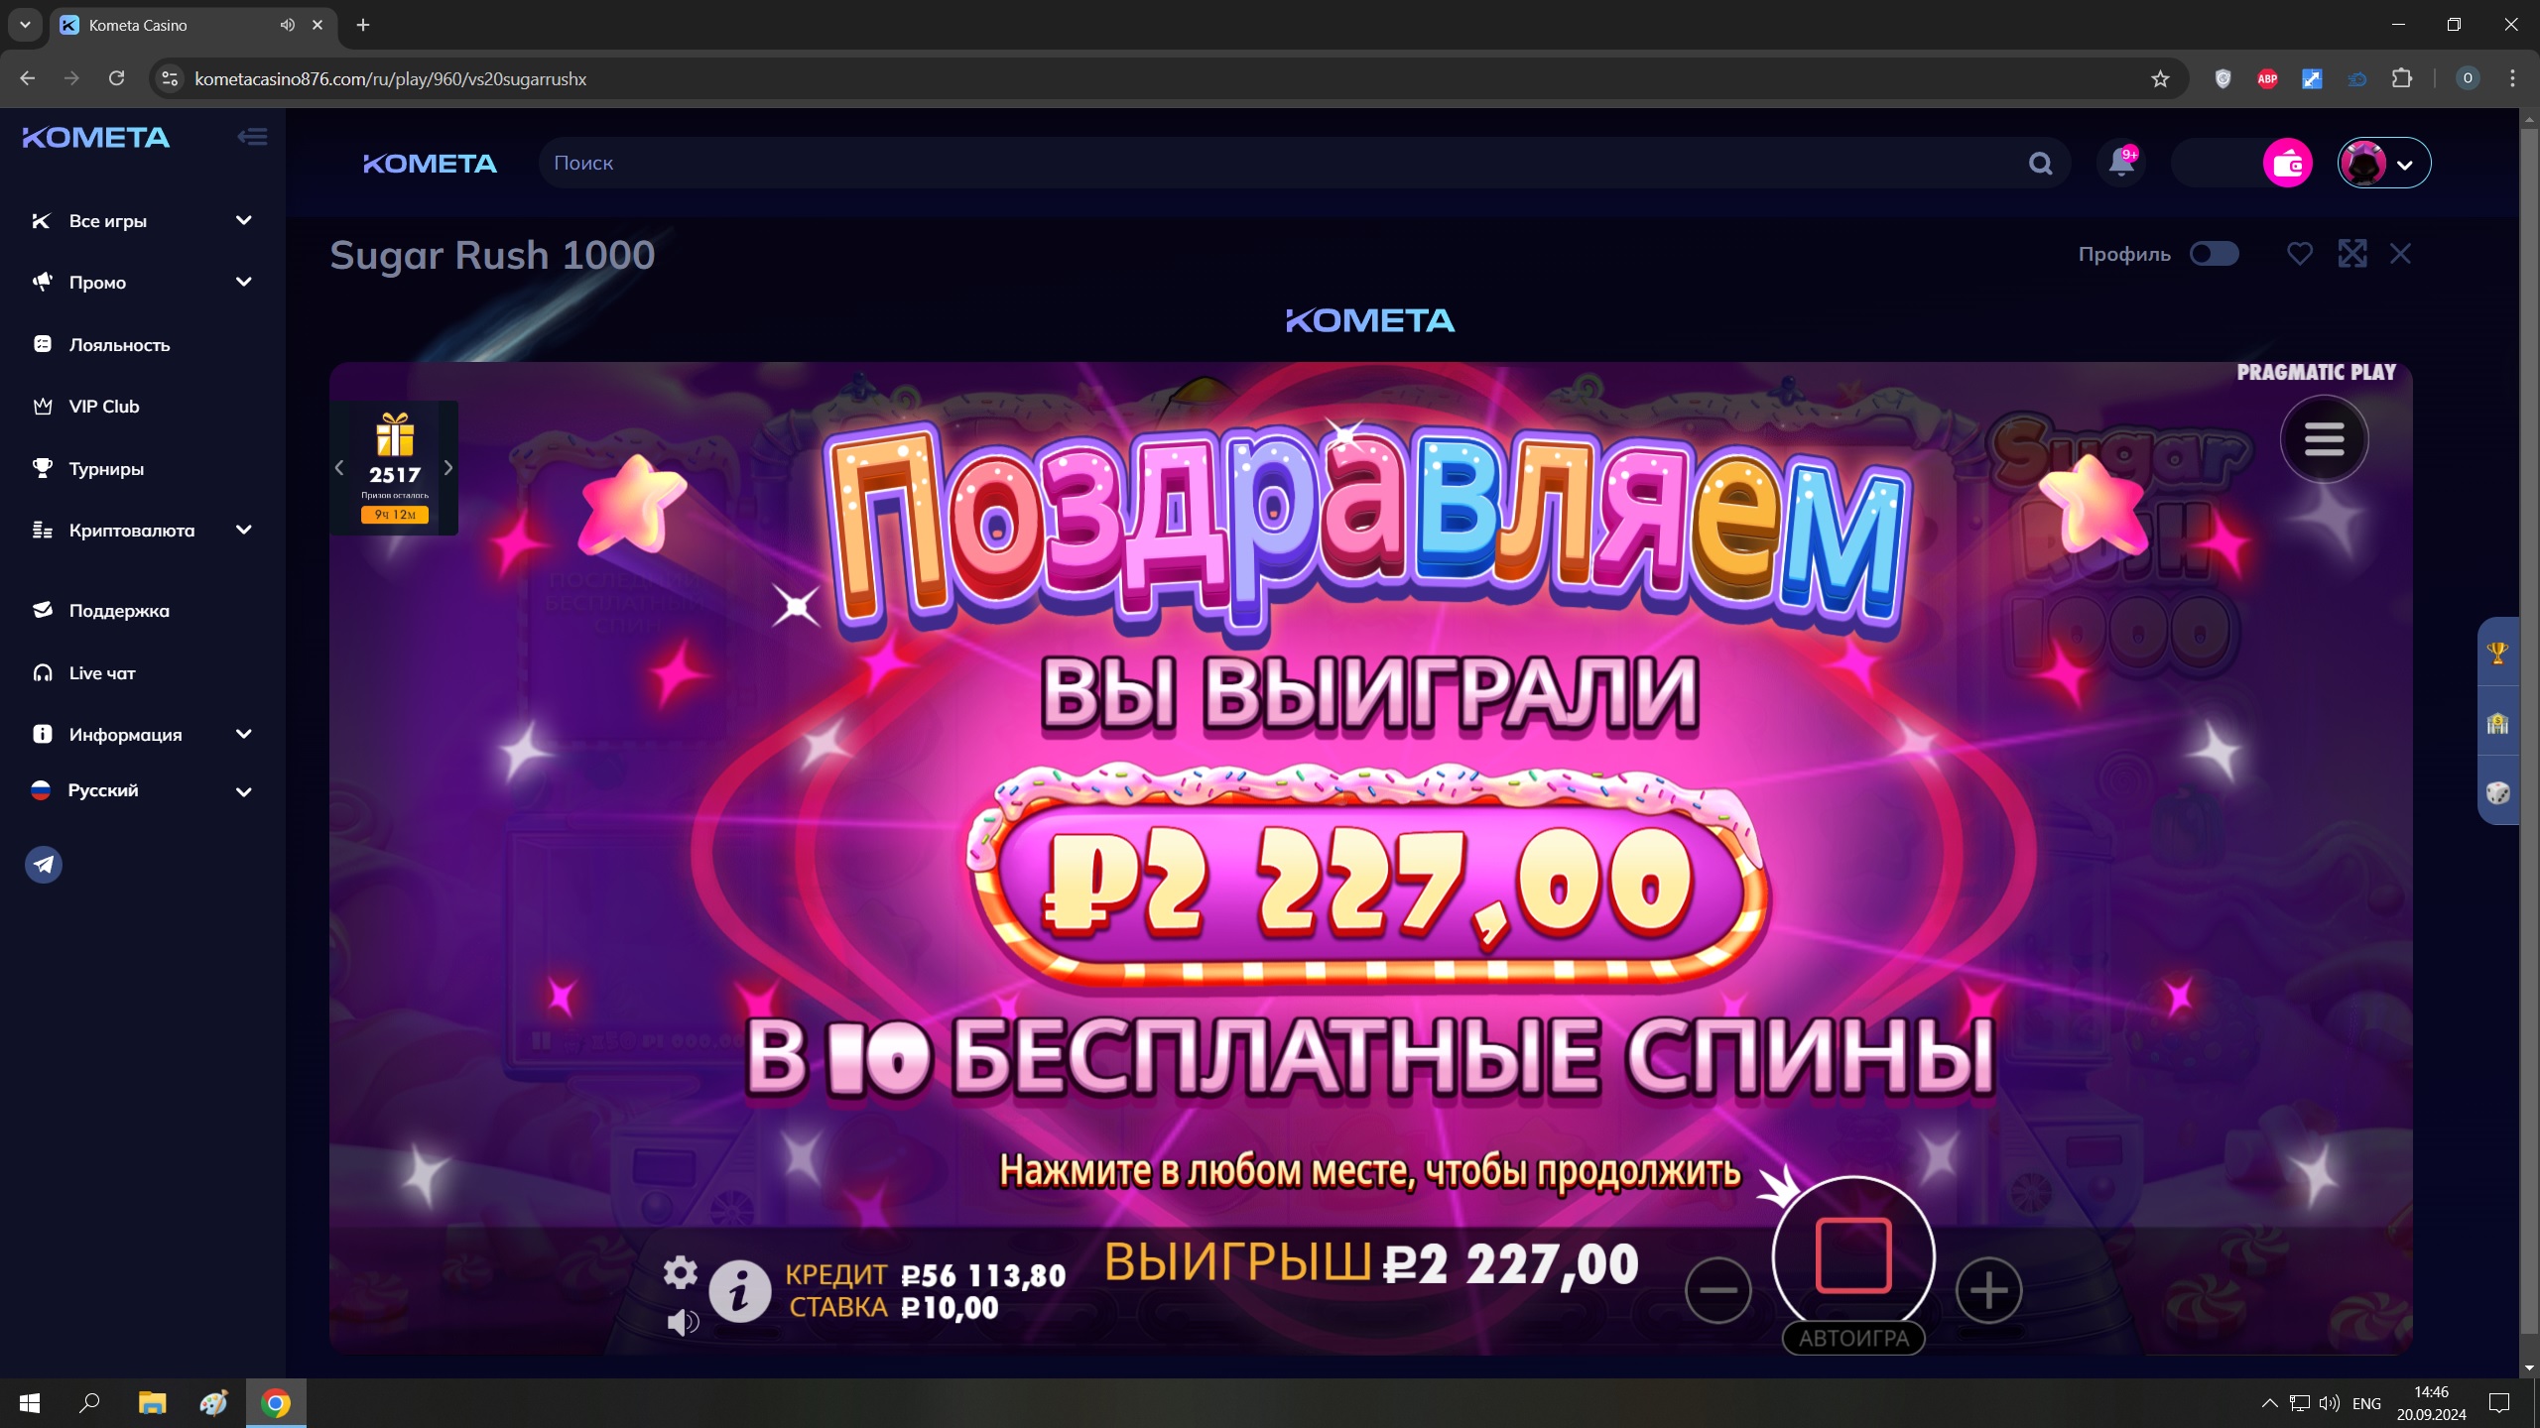This screenshot has height=1428, width=2540.
Task: Add Sugar Rush 1000 to favorites
Action: [2300, 254]
